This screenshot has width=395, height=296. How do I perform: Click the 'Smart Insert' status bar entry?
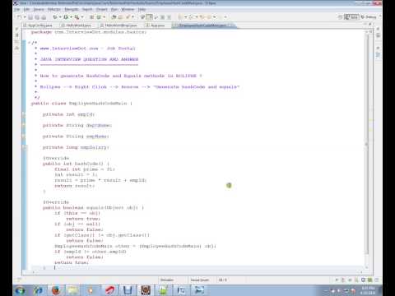(200, 280)
